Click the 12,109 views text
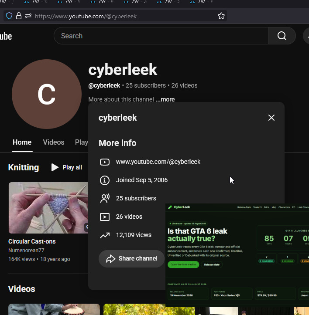This screenshot has height=315, width=309. coord(134,235)
